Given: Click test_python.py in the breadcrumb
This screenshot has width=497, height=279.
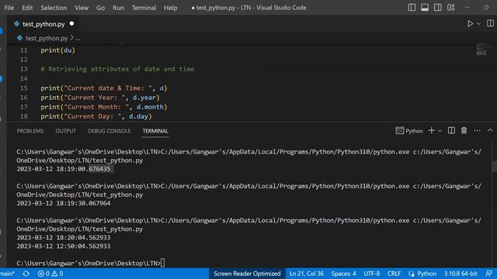Looking at the screenshot, I should click(x=47, y=38).
